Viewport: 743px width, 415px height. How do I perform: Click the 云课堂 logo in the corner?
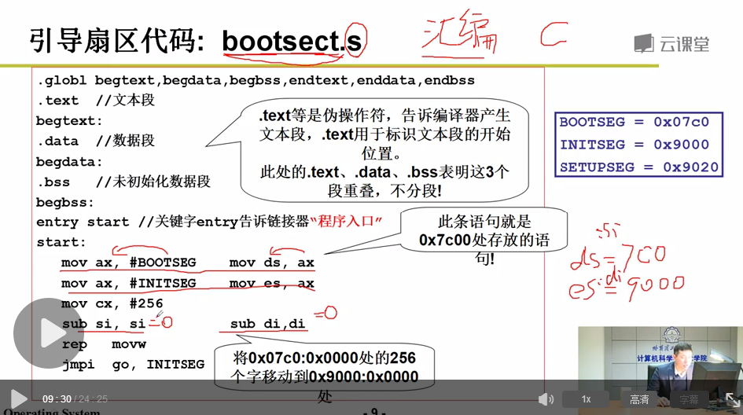[x=672, y=44]
